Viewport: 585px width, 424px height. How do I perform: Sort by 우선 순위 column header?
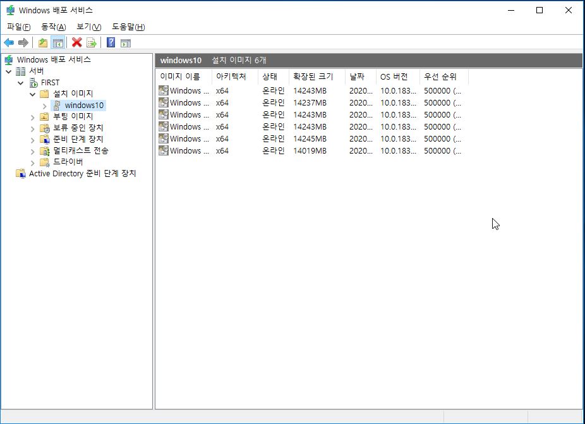444,76
